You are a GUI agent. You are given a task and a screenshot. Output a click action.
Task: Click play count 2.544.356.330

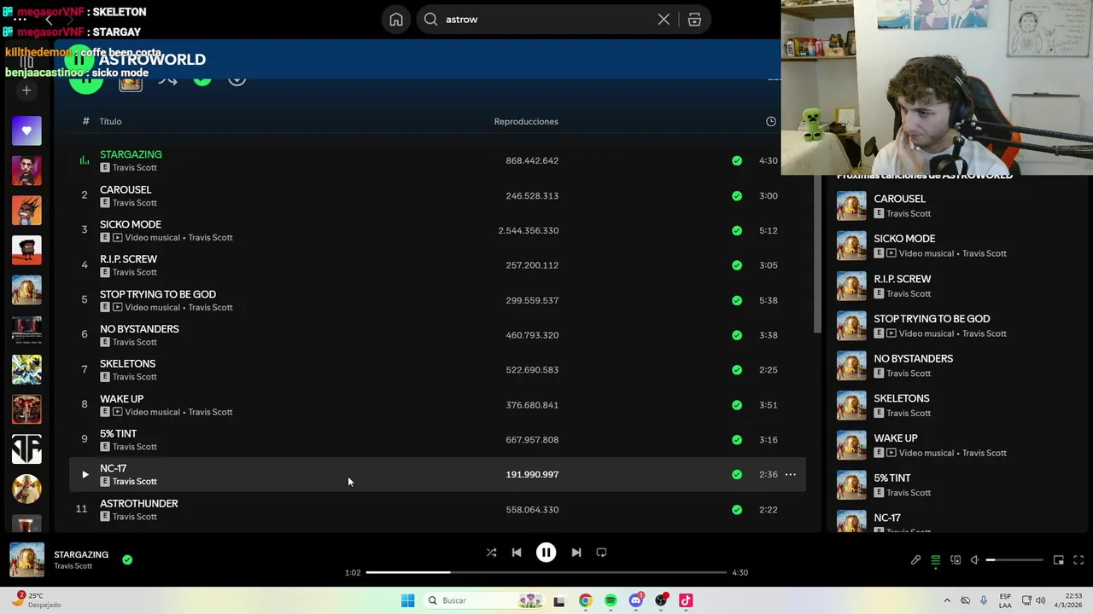529,230
